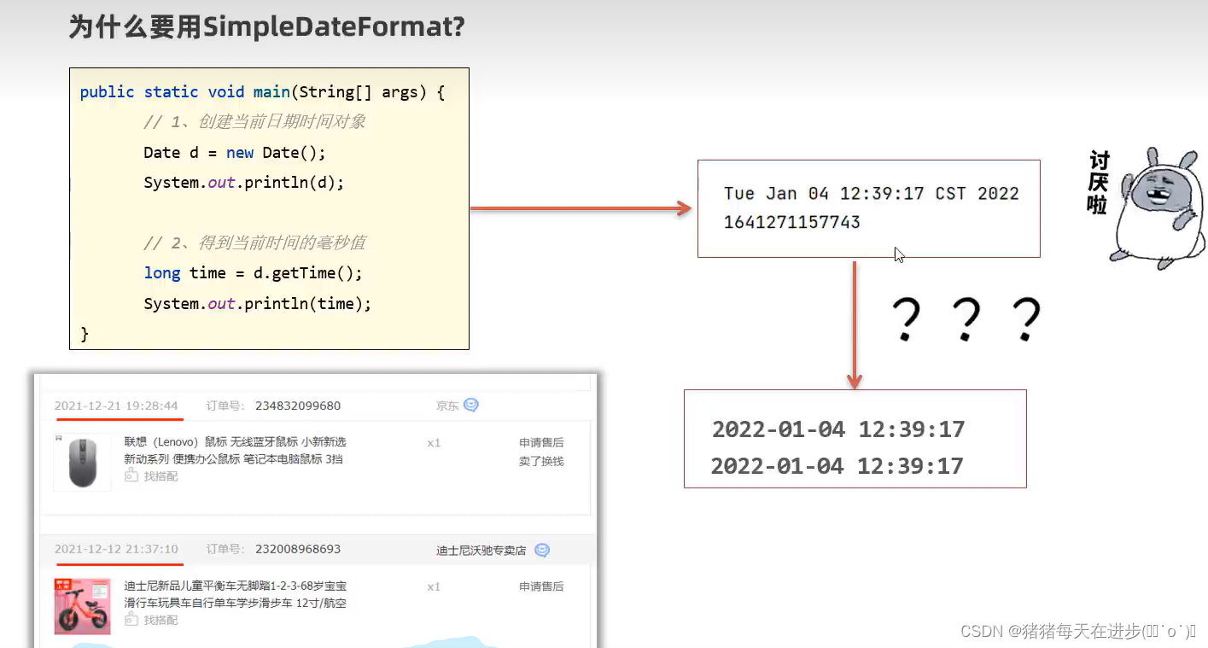Open the chat icon next to 迪士尼沃驰专卖店

tap(541, 551)
